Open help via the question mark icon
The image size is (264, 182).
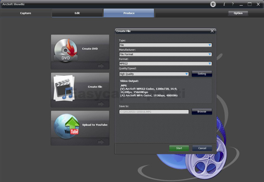[x=233, y=4]
